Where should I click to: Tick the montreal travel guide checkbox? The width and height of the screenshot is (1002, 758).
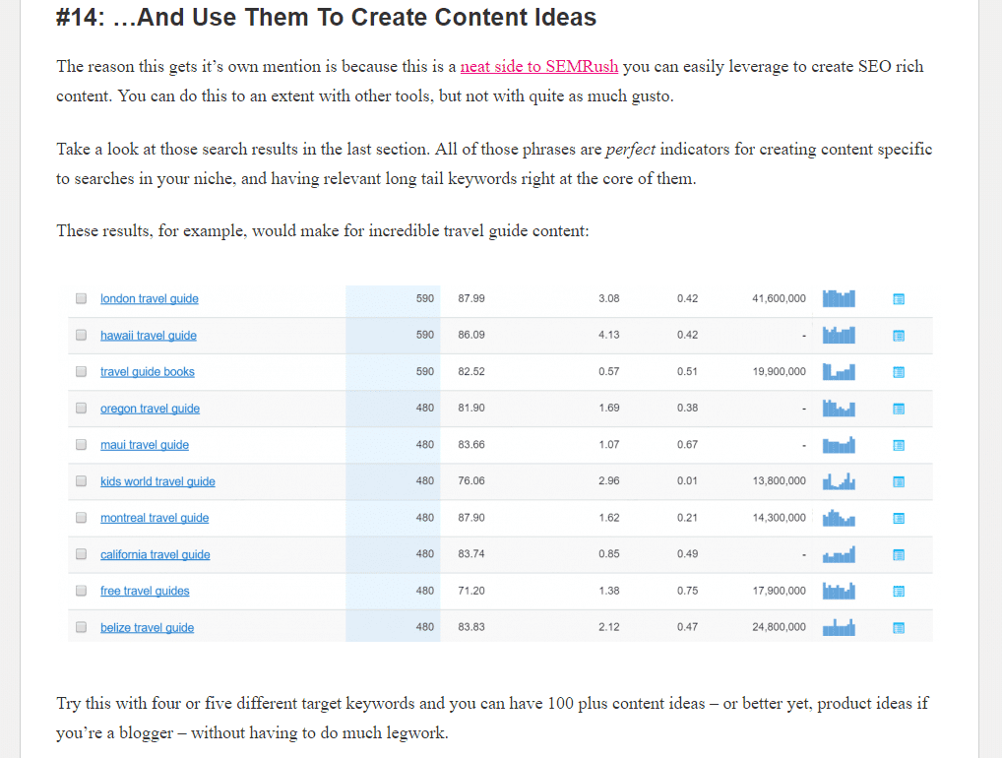(81, 517)
